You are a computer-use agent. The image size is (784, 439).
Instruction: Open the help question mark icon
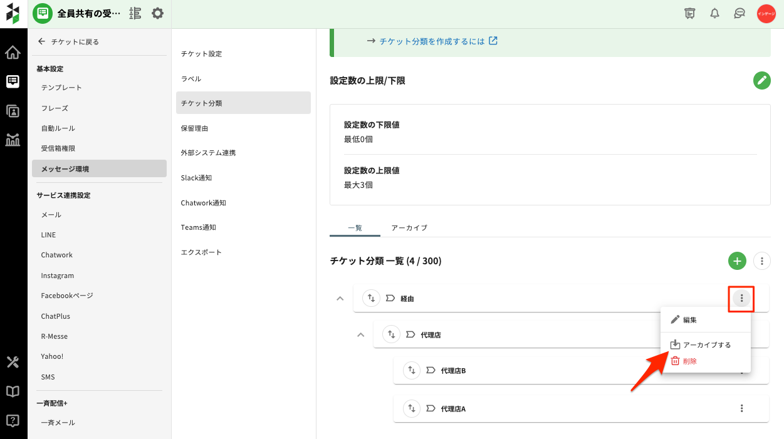click(13, 420)
